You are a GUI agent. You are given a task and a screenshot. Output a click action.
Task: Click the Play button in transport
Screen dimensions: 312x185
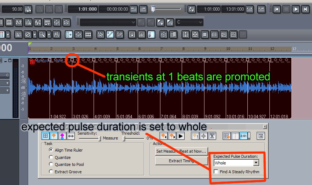tap(296, 9)
